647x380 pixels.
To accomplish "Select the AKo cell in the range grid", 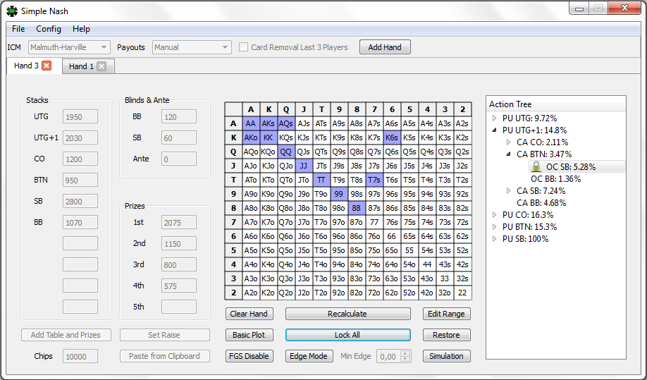I will pyautogui.click(x=250, y=137).
